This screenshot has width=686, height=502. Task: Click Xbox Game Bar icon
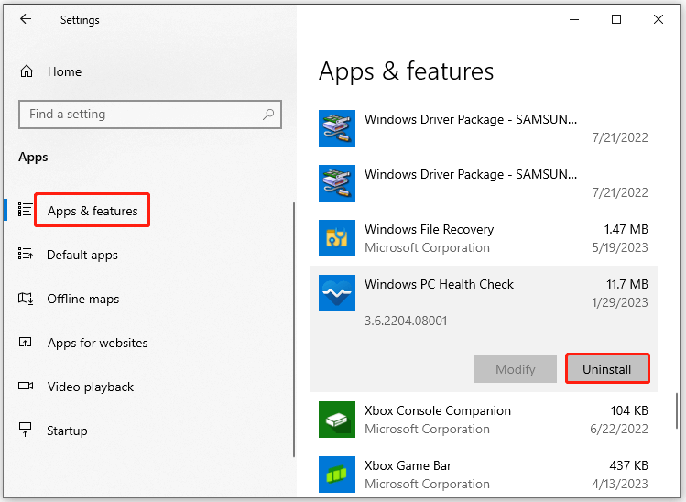[x=337, y=475]
